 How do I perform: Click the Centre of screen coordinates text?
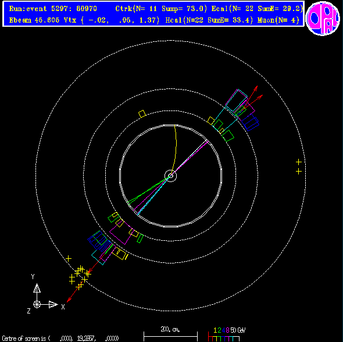coord(60,339)
